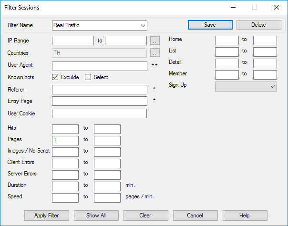Click the Save button
The width and height of the screenshot is (288, 226).
pyautogui.click(x=210, y=25)
